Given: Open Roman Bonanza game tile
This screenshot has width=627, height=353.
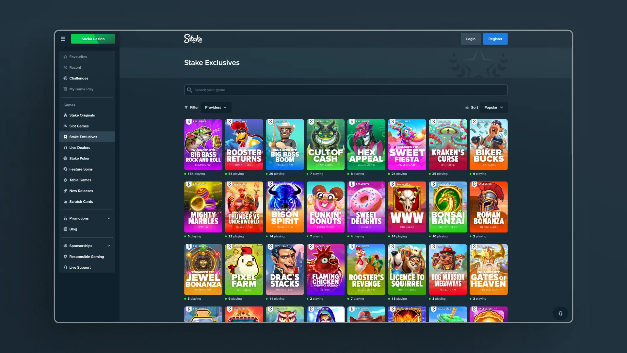Looking at the screenshot, I should (489, 207).
